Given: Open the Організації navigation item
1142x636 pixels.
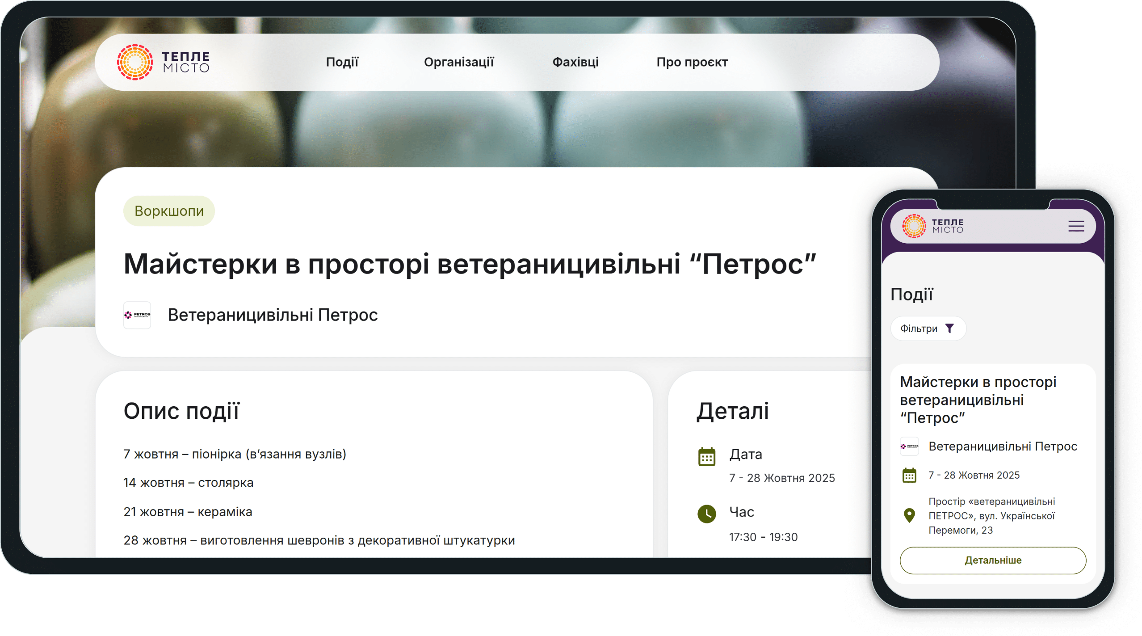Looking at the screenshot, I should pos(458,62).
